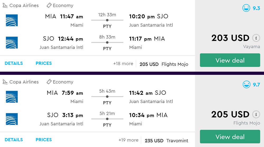Click the seat icon next to first Copa Airlines label
Screen dimensions: 264x147
click(x=5, y=6)
